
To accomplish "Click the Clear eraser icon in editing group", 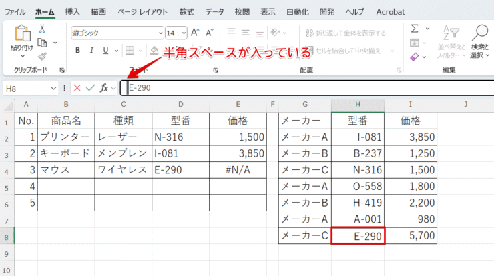I will 415,57.
